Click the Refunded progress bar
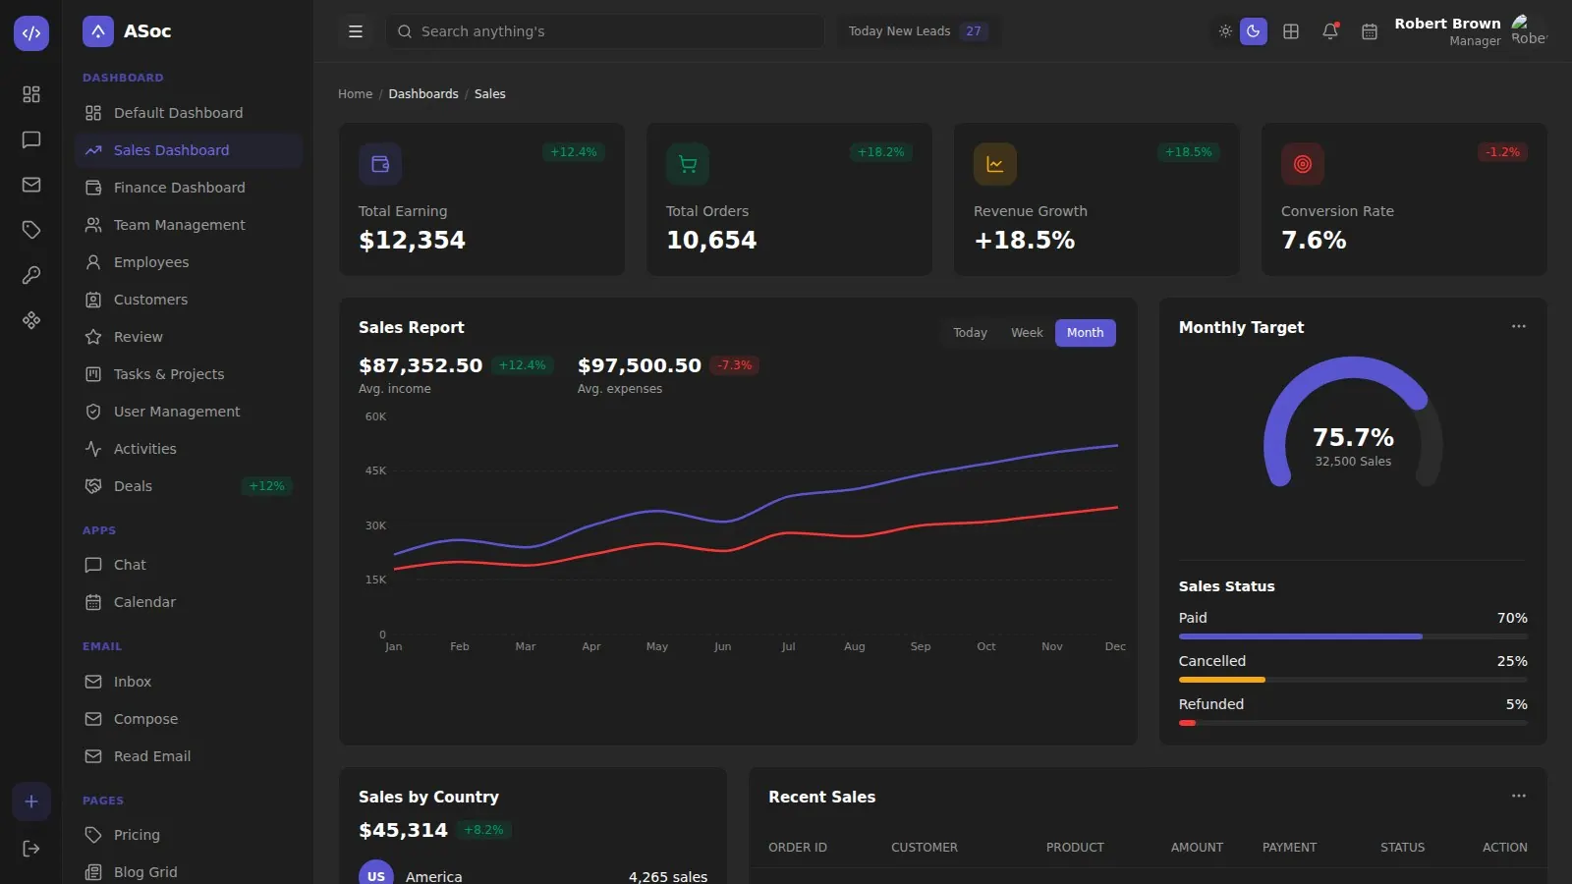 coord(1353,723)
